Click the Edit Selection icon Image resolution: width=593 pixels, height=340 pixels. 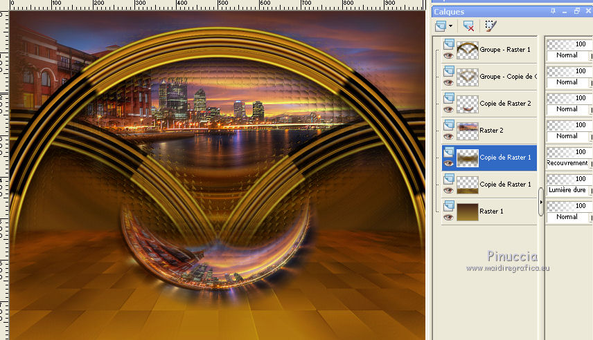pyautogui.click(x=490, y=26)
